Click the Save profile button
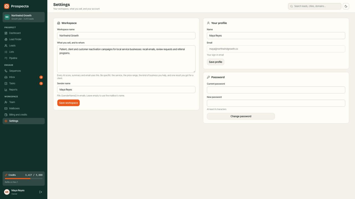 tap(215, 62)
